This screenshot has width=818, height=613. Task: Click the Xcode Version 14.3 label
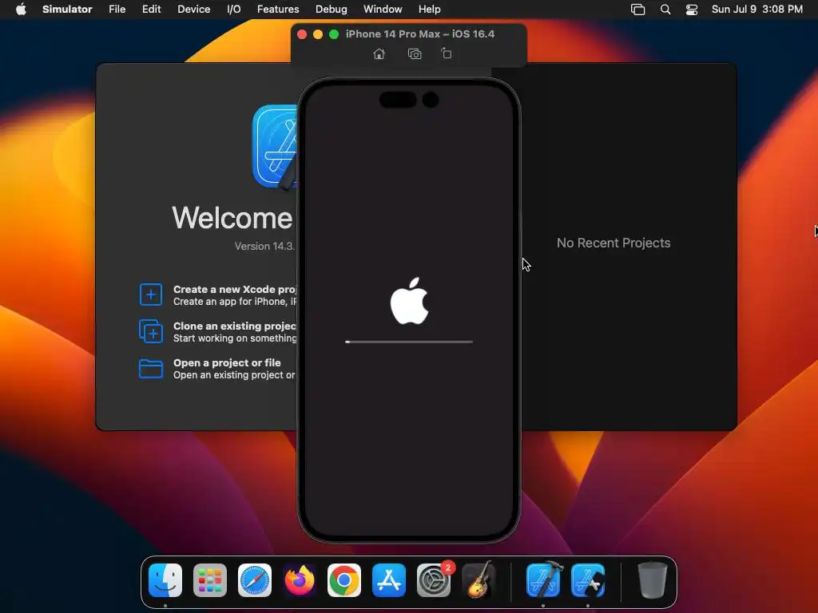[264, 246]
